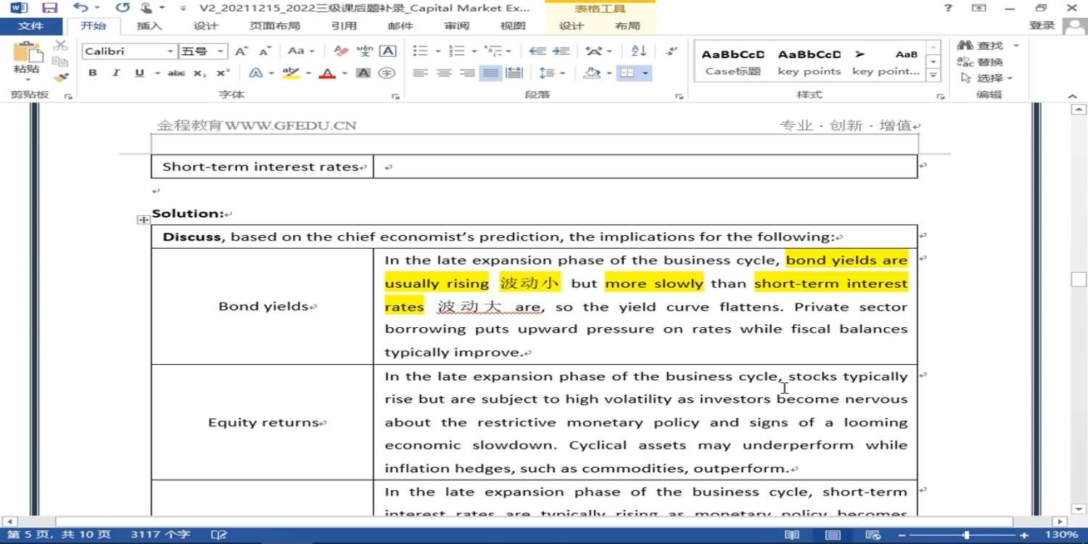Click the 替换 replace button
This screenshot has width=1088, height=544.
coord(981,62)
